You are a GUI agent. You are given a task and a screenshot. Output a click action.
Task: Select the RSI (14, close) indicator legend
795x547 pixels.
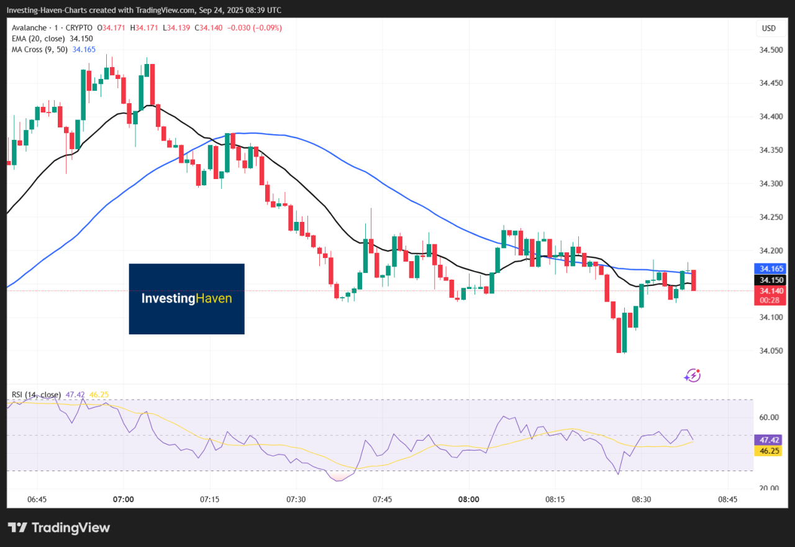click(36, 395)
